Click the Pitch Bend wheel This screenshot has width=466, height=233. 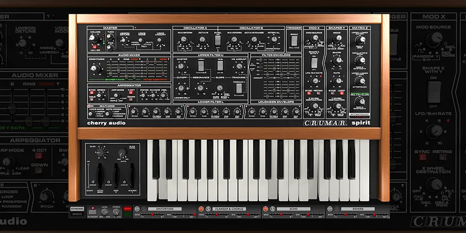[x=100, y=176]
